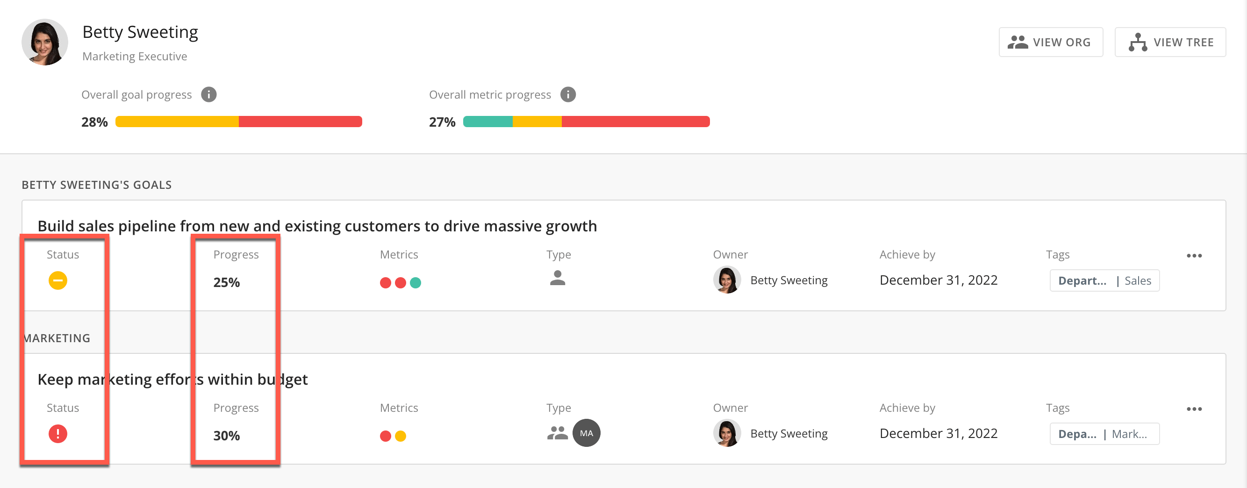Click the team group type icon
Image resolution: width=1247 pixels, height=488 pixels.
pos(557,432)
